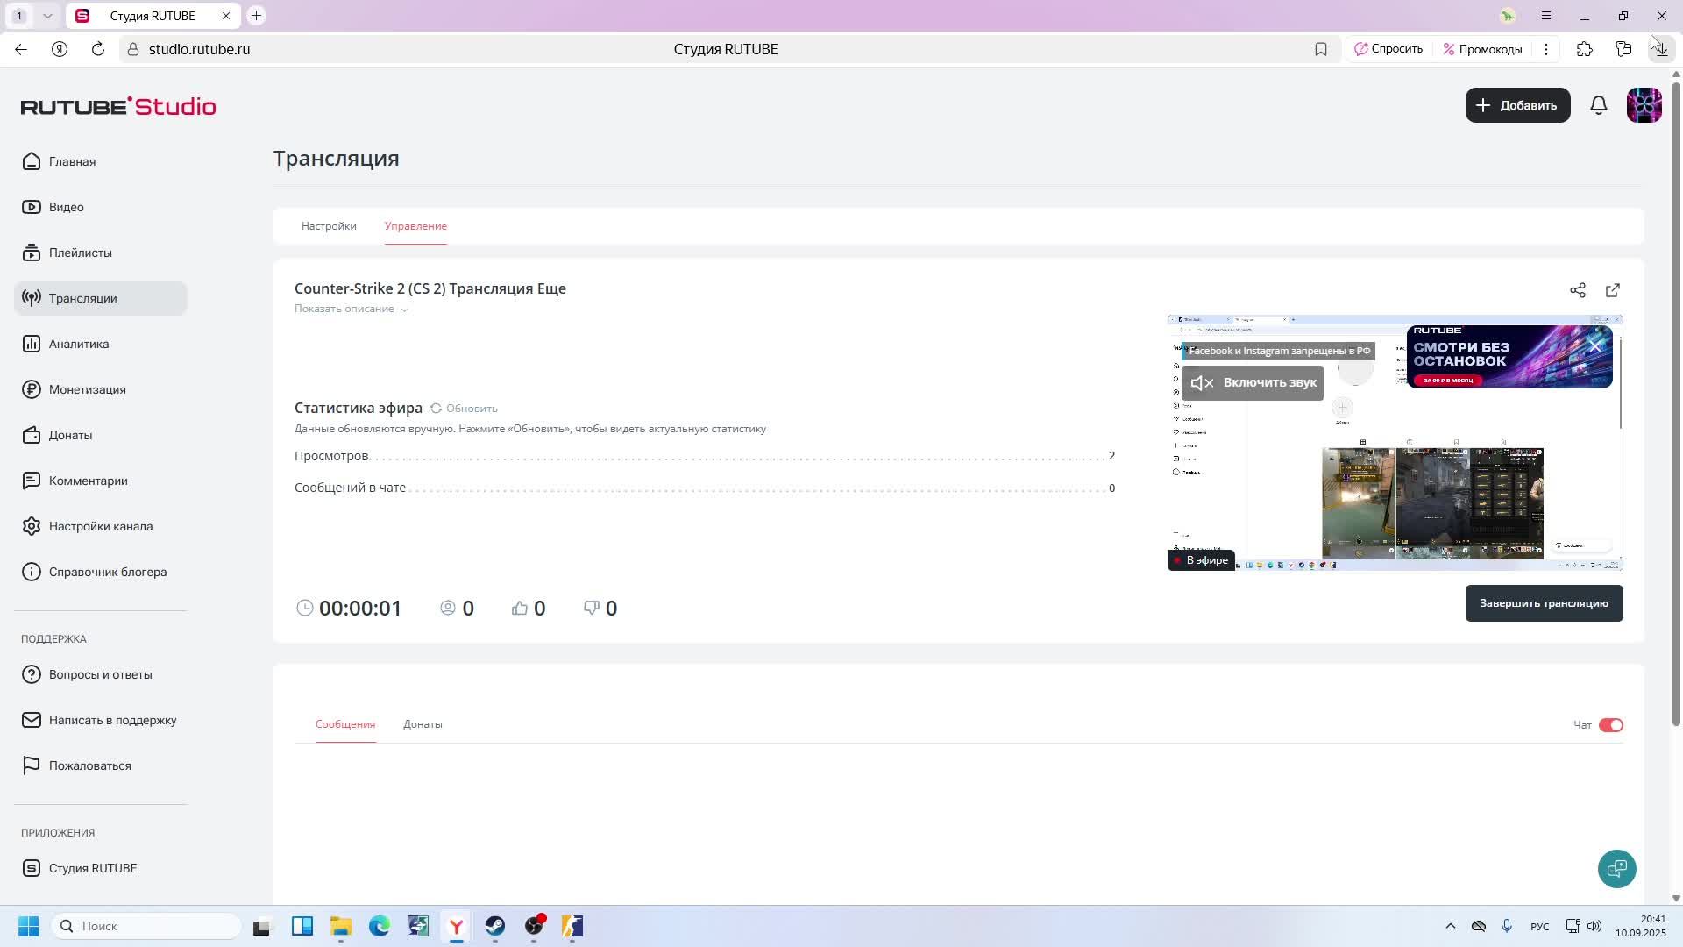
Task: Open the user profile avatar
Action: pos(1644,105)
